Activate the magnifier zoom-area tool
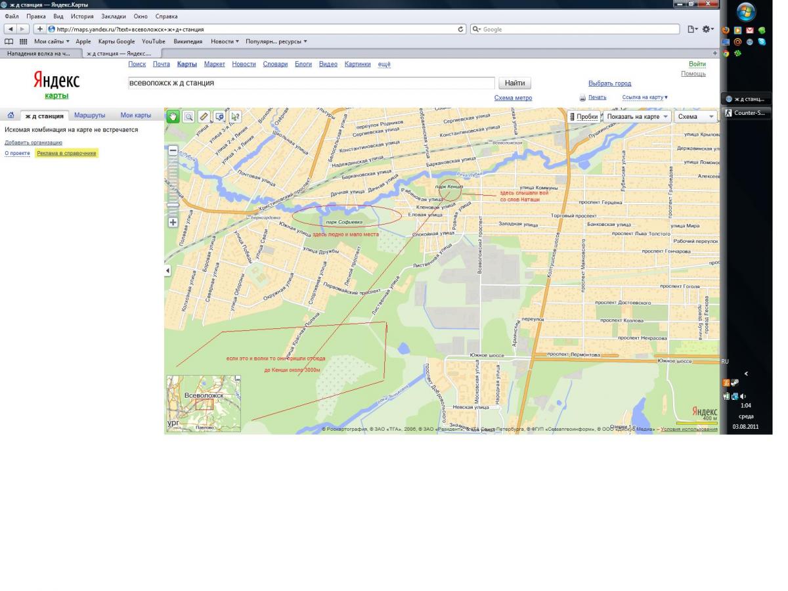The height and width of the screenshot is (591, 788). pyautogui.click(x=188, y=116)
